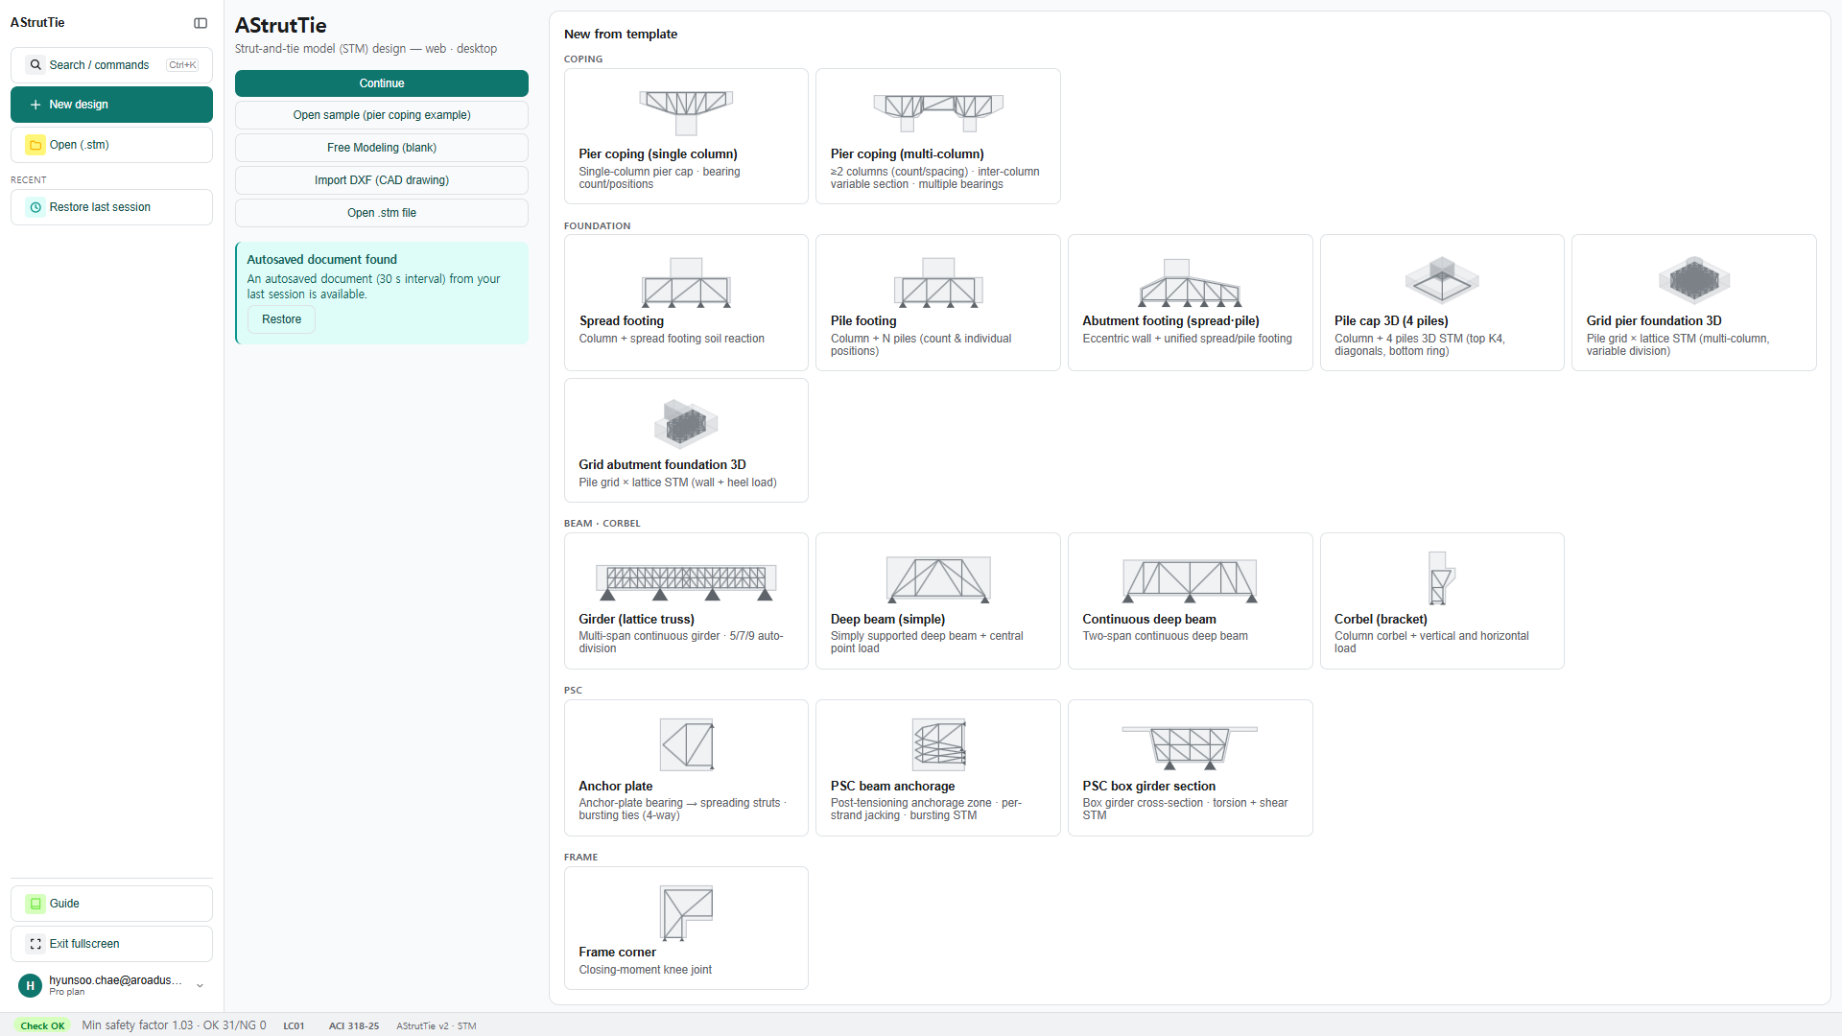Click the ACI 318-25 code indicator
This screenshot has height=1036, width=1842.
[x=354, y=1025]
